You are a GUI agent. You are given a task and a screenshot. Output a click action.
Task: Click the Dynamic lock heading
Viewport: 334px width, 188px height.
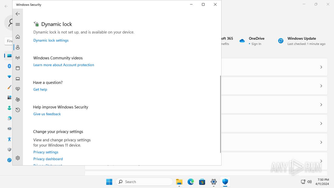pyautogui.click(x=57, y=24)
